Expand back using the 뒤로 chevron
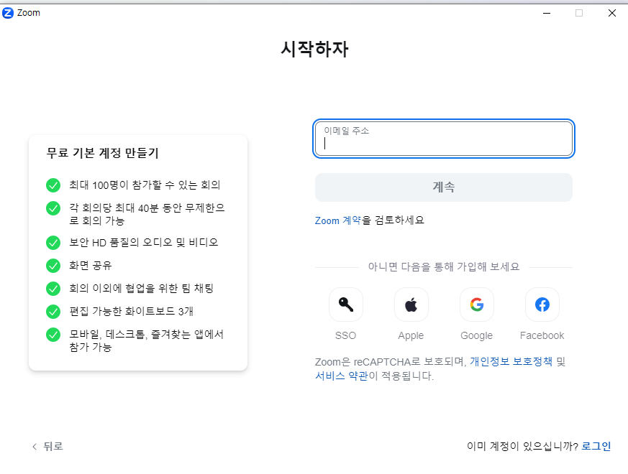The width and height of the screenshot is (628, 474). 35,446
